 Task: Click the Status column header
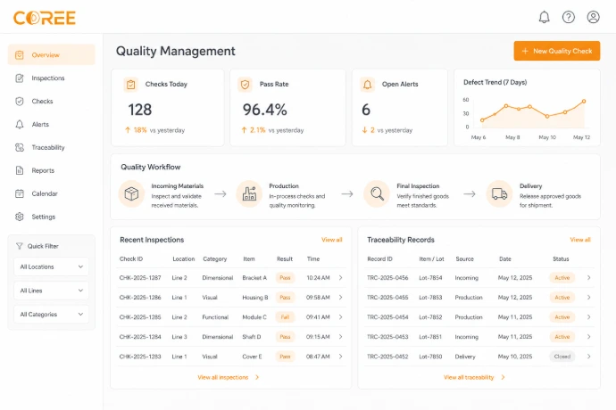561,259
